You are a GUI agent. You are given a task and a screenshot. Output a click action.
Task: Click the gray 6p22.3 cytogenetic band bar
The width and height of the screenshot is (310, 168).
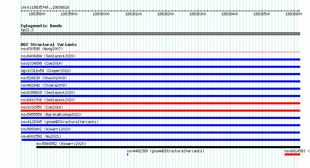(160, 34)
